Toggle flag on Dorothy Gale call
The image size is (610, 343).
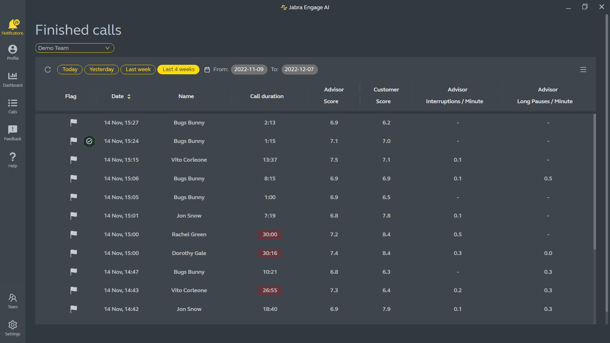tap(74, 253)
